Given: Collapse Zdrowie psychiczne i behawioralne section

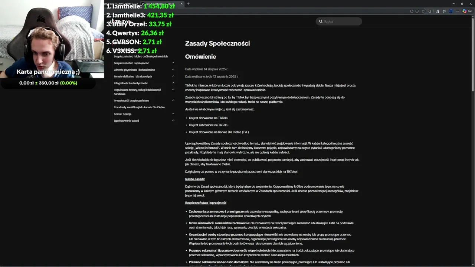Looking at the screenshot, I should [x=173, y=70].
